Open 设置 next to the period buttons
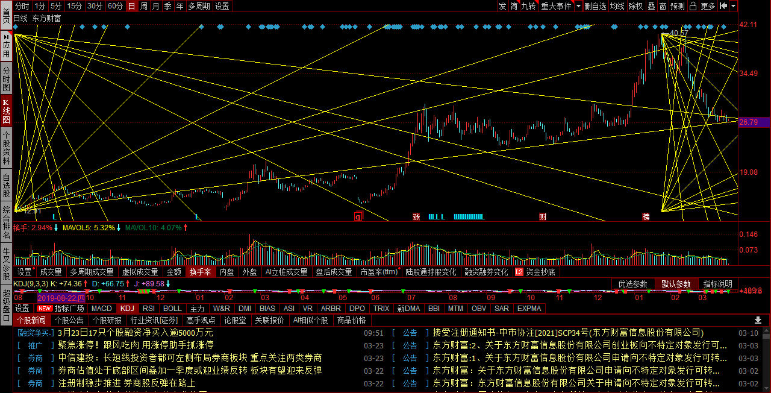 (x=222, y=6)
